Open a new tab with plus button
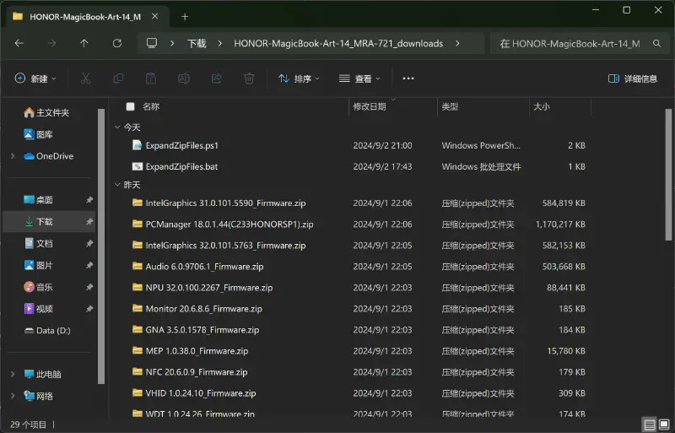This screenshot has height=433, width=675. pos(185,16)
